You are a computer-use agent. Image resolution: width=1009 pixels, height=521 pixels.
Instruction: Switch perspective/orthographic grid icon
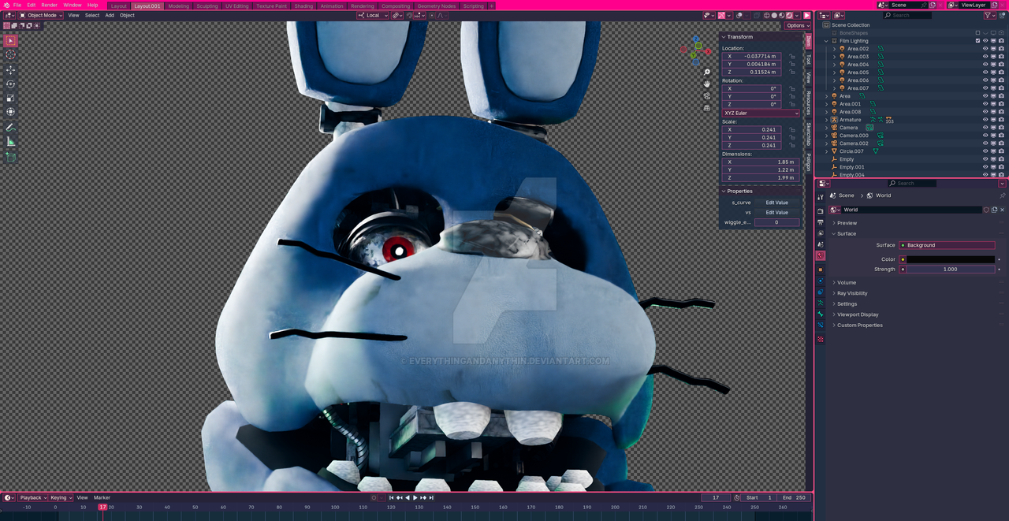707,108
